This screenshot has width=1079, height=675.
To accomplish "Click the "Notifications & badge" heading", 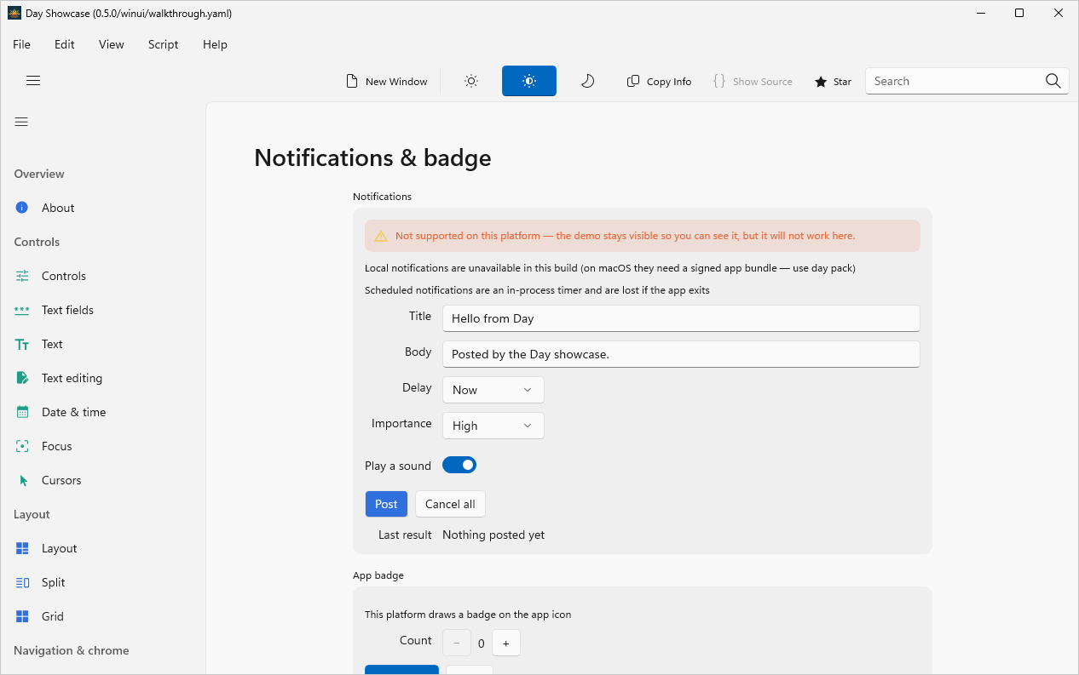I will (372, 158).
